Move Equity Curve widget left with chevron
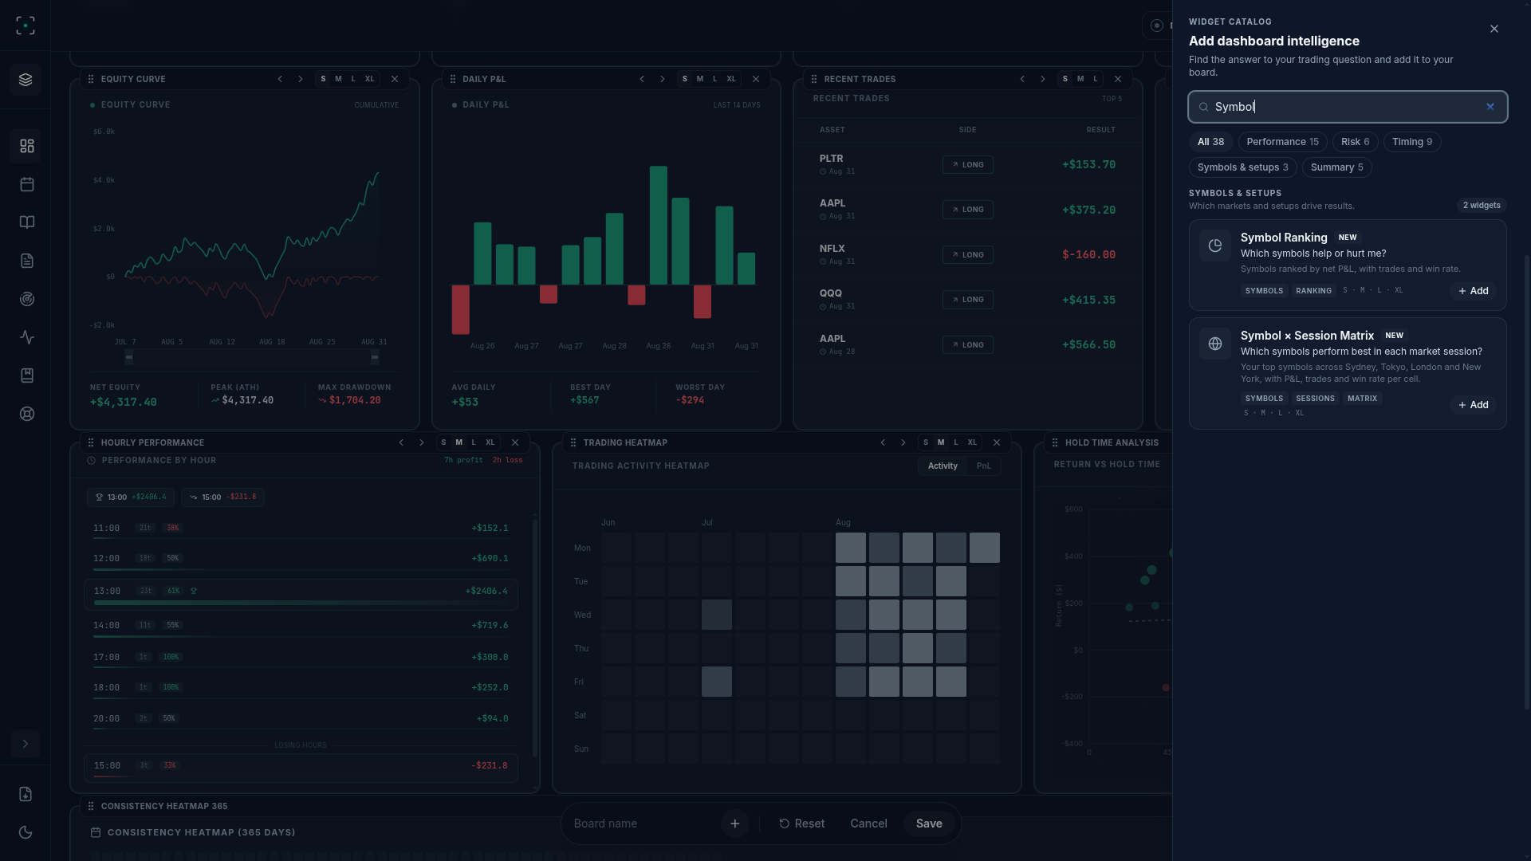This screenshot has width=1531, height=861. point(280,79)
